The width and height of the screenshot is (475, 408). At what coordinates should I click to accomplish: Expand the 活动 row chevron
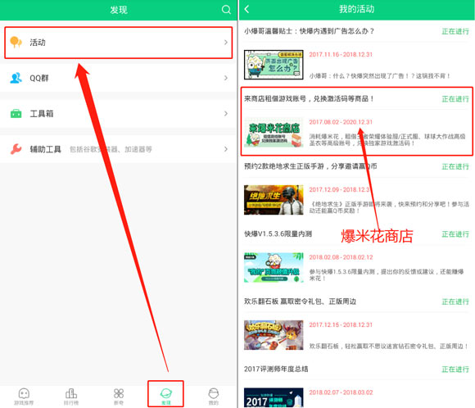tap(226, 42)
